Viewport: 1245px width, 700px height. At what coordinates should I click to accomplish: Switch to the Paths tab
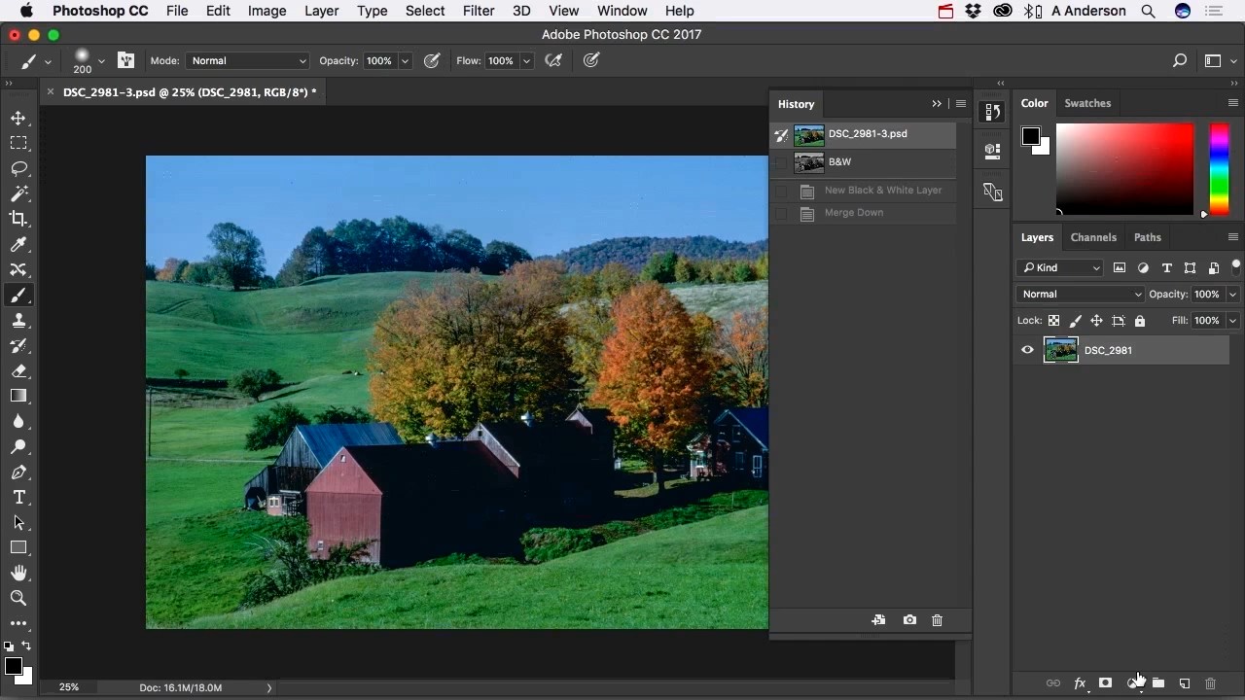pos(1148,237)
